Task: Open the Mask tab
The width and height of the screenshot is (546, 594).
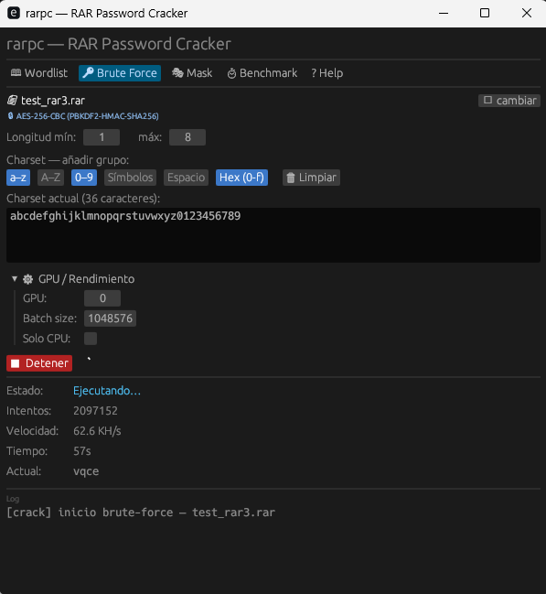Action: click(x=192, y=72)
